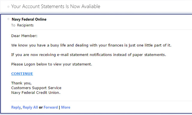
Task: Click the line about receiving e-mail statement notifications
Action: 88,55
